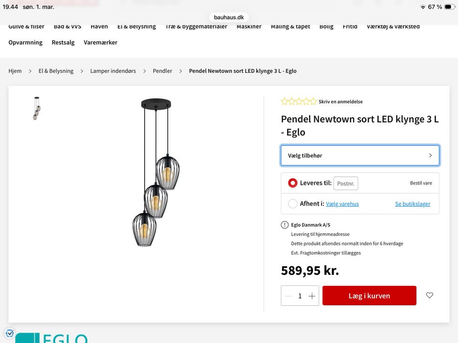Image resolution: width=458 pixels, height=343 pixels.
Task: Expand the 'Vælg tilbehør' accessory selector
Action: click(x=360, y=156)
